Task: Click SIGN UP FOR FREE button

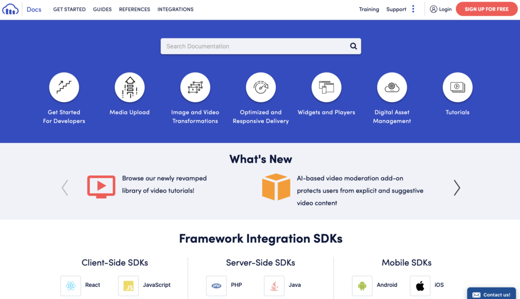Action: [486, 9]
